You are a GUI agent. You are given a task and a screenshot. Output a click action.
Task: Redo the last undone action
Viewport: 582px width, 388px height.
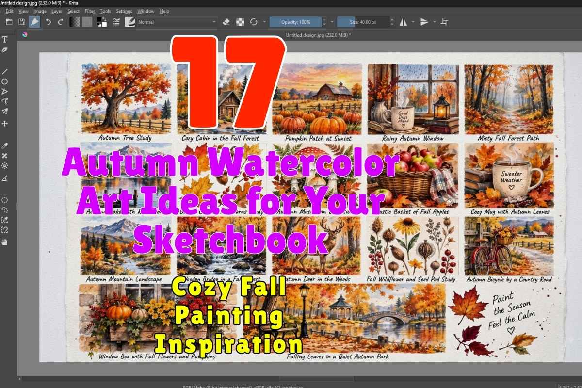pos(61,22)
